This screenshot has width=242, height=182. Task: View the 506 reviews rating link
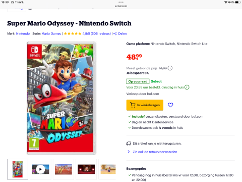pos(96,33)
